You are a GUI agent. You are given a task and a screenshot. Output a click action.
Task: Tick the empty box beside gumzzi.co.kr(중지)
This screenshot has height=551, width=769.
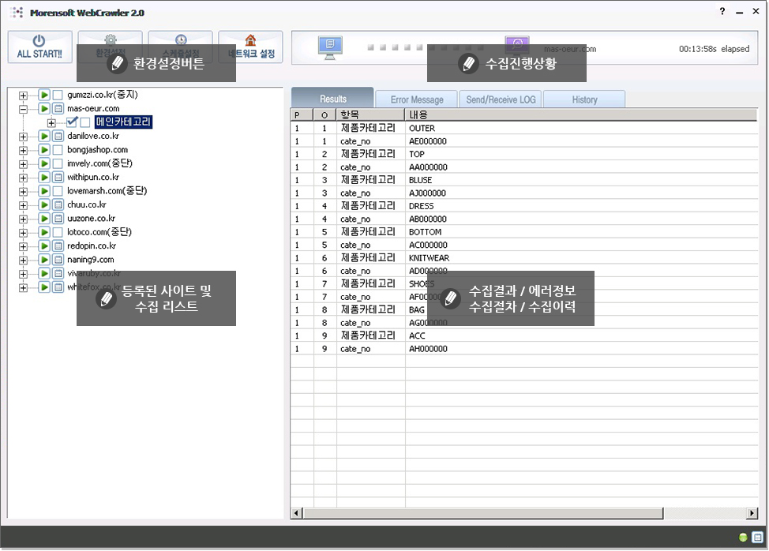point(58,95)
